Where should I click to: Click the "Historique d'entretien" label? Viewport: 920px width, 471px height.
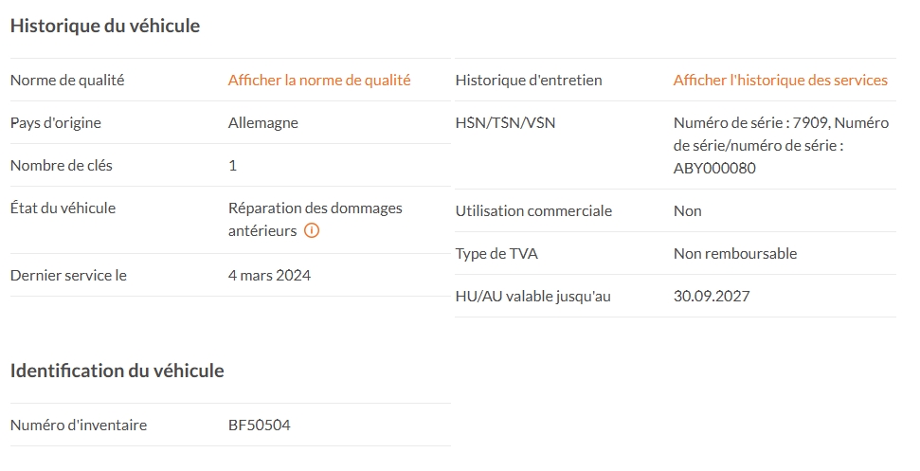tap(529, 81)
